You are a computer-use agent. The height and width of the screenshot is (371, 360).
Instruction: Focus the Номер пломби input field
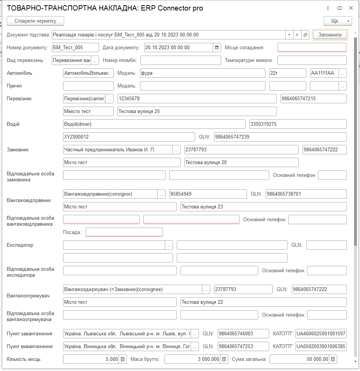[x=181, y=60]
